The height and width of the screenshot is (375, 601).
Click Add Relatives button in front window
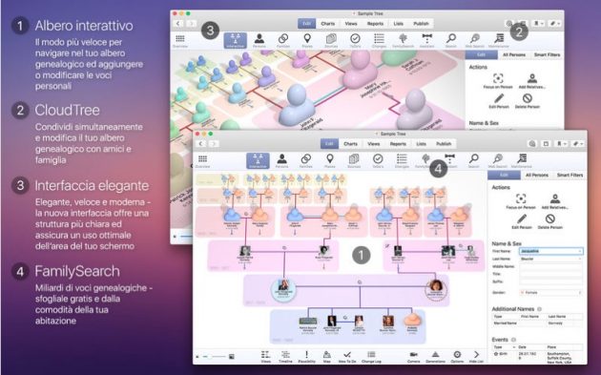(x=554, y=200)
